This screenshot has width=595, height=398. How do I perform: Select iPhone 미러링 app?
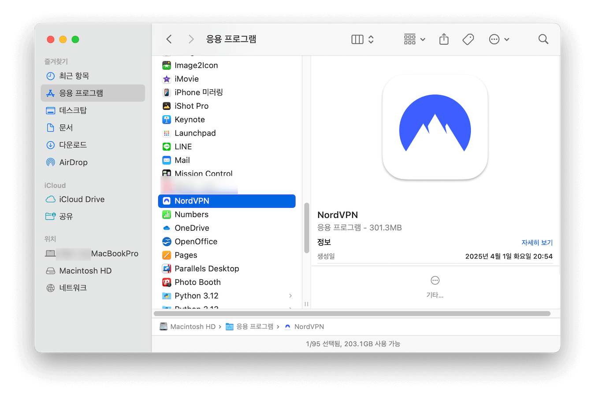[x=227, y=92]
